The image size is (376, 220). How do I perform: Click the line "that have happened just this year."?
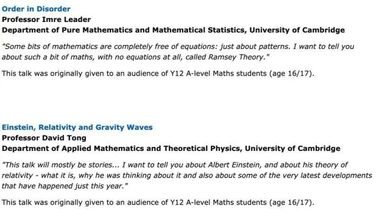coord(65,186)
